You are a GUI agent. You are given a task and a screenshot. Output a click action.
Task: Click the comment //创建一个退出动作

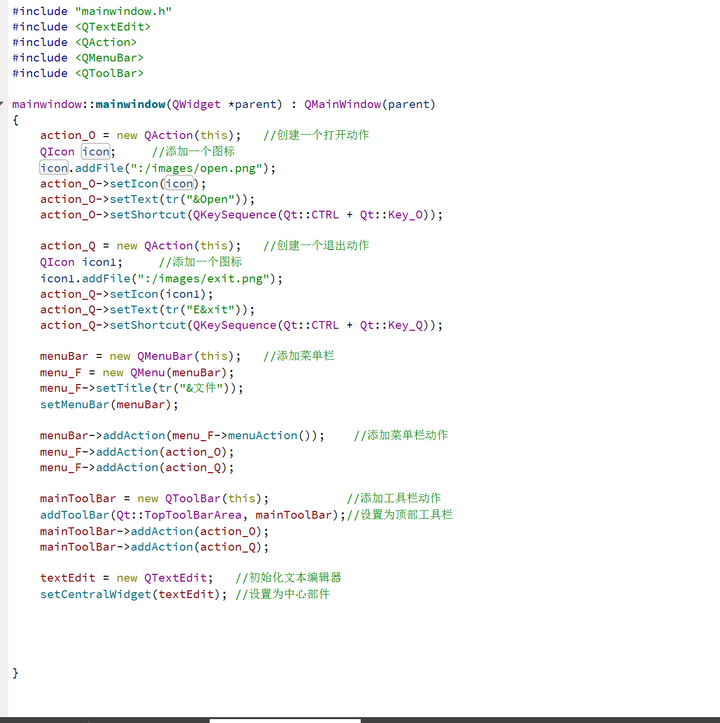coord(316,246)
